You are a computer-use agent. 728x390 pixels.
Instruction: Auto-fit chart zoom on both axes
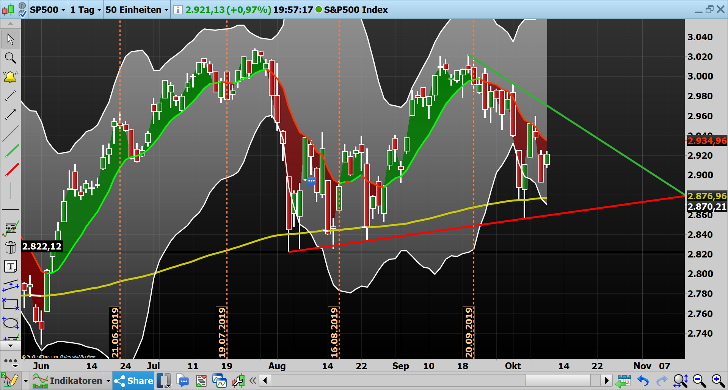click(x=681, y=381)
